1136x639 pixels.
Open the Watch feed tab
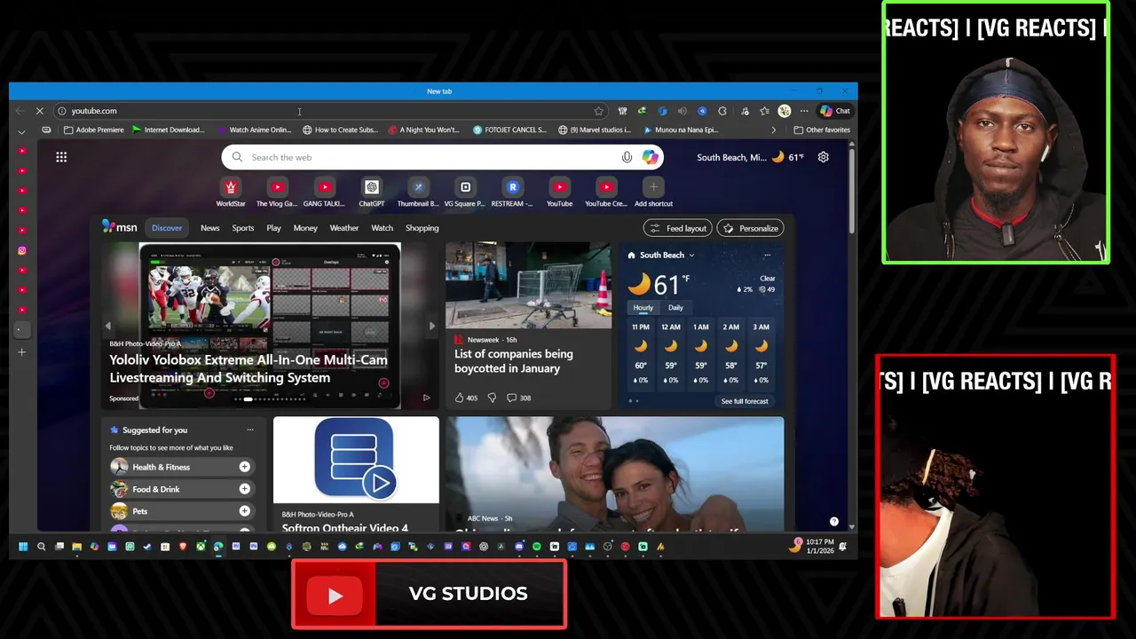(382, 228)
